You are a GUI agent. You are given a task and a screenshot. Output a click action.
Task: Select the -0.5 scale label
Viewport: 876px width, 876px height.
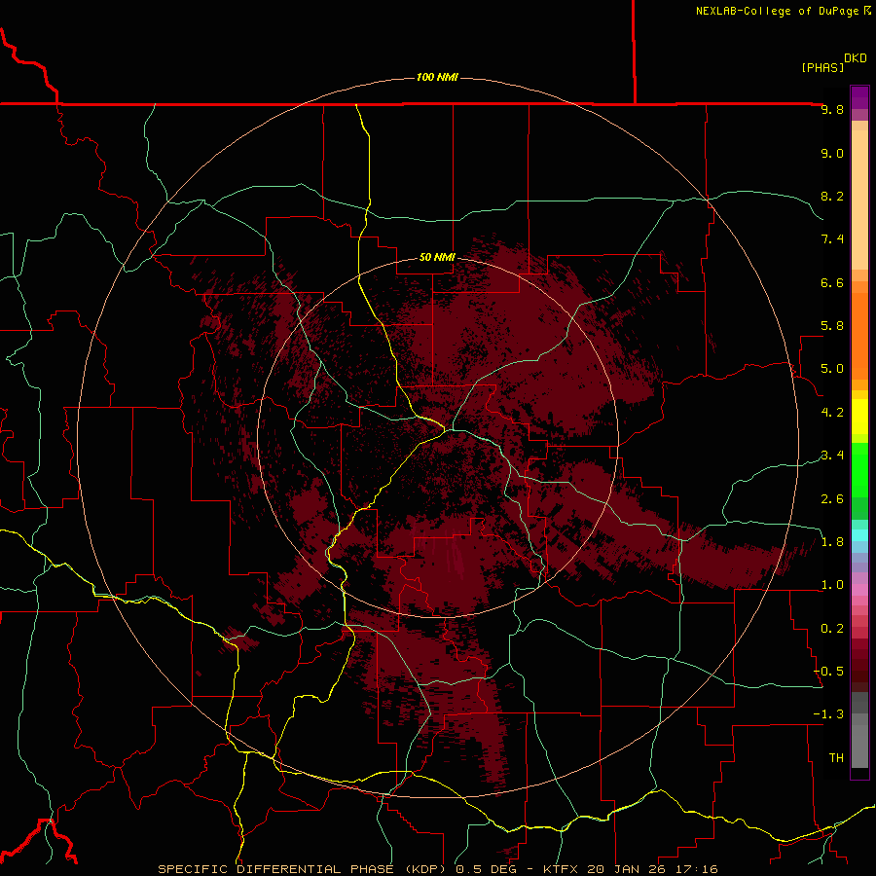pos(828,672)
